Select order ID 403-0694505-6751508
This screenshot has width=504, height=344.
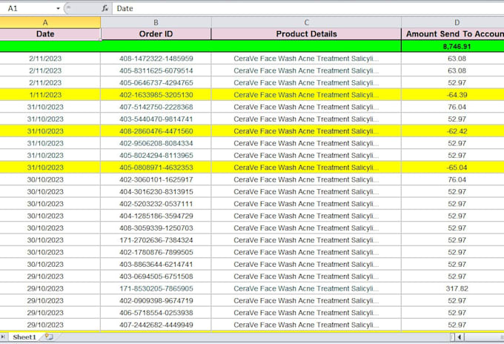pos(156,277)
